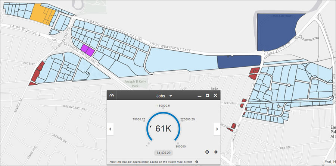
Task: Open the Jobs metric dropdown arrow
Action: tap(171, 96)
